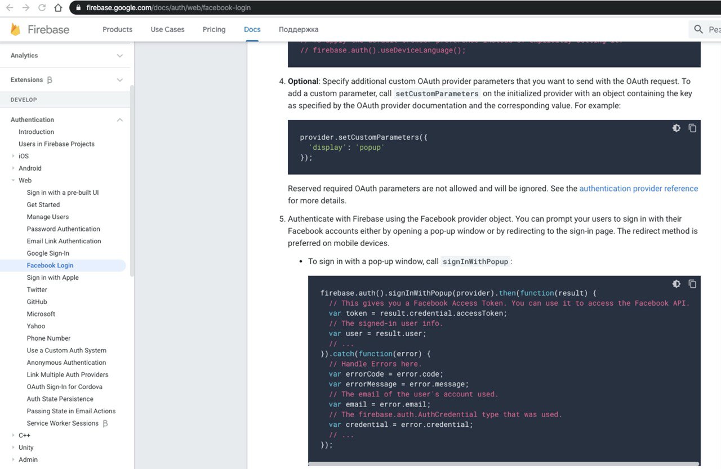Toggle dark theme on setCustomParameters code block
The width and height of the screenshot is (721, 469).
tap(677, 128)
